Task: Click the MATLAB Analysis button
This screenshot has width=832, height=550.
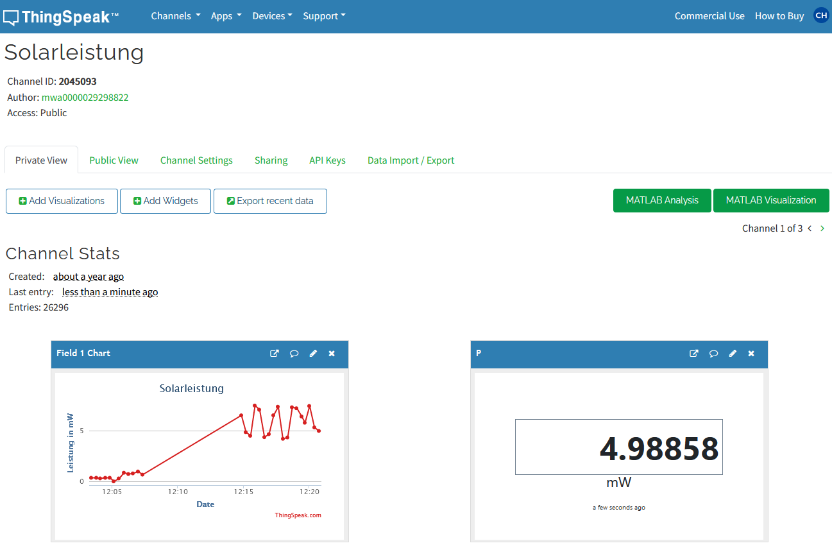Action: [662, 200]
